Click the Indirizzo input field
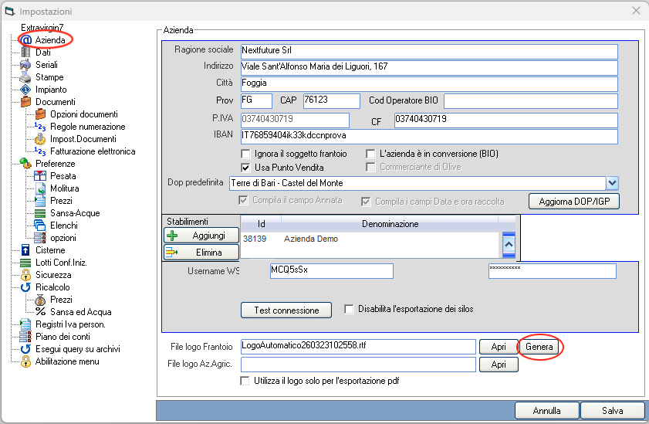Image resolution: width=649 pixels, height=424 pixels. [x=429, y=67]
